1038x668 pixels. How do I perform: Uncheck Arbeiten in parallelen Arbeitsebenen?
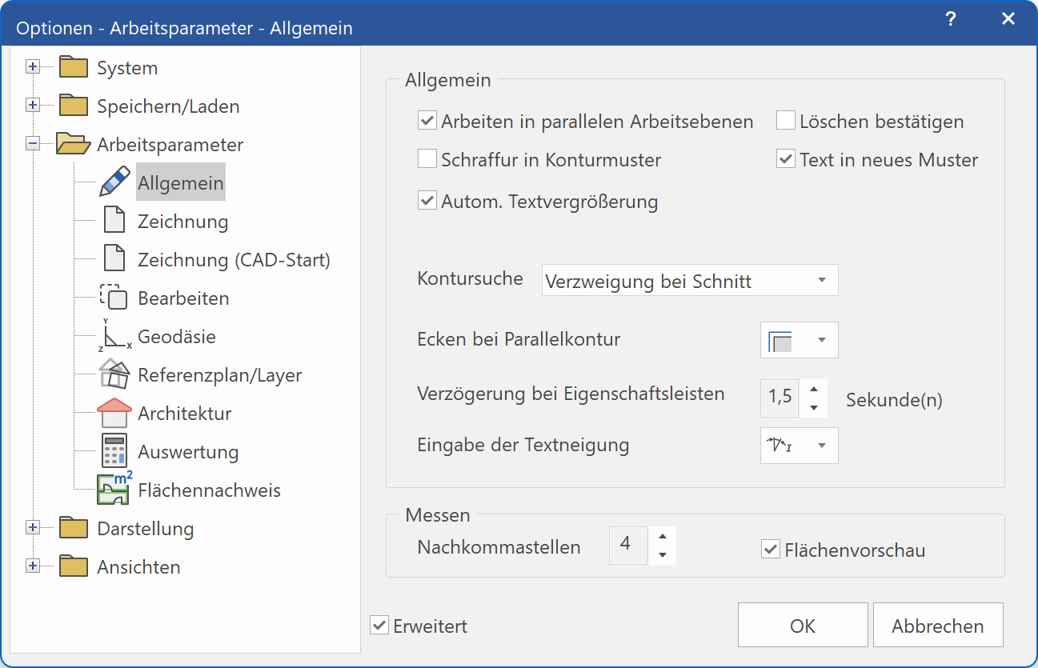pos(427,121)
